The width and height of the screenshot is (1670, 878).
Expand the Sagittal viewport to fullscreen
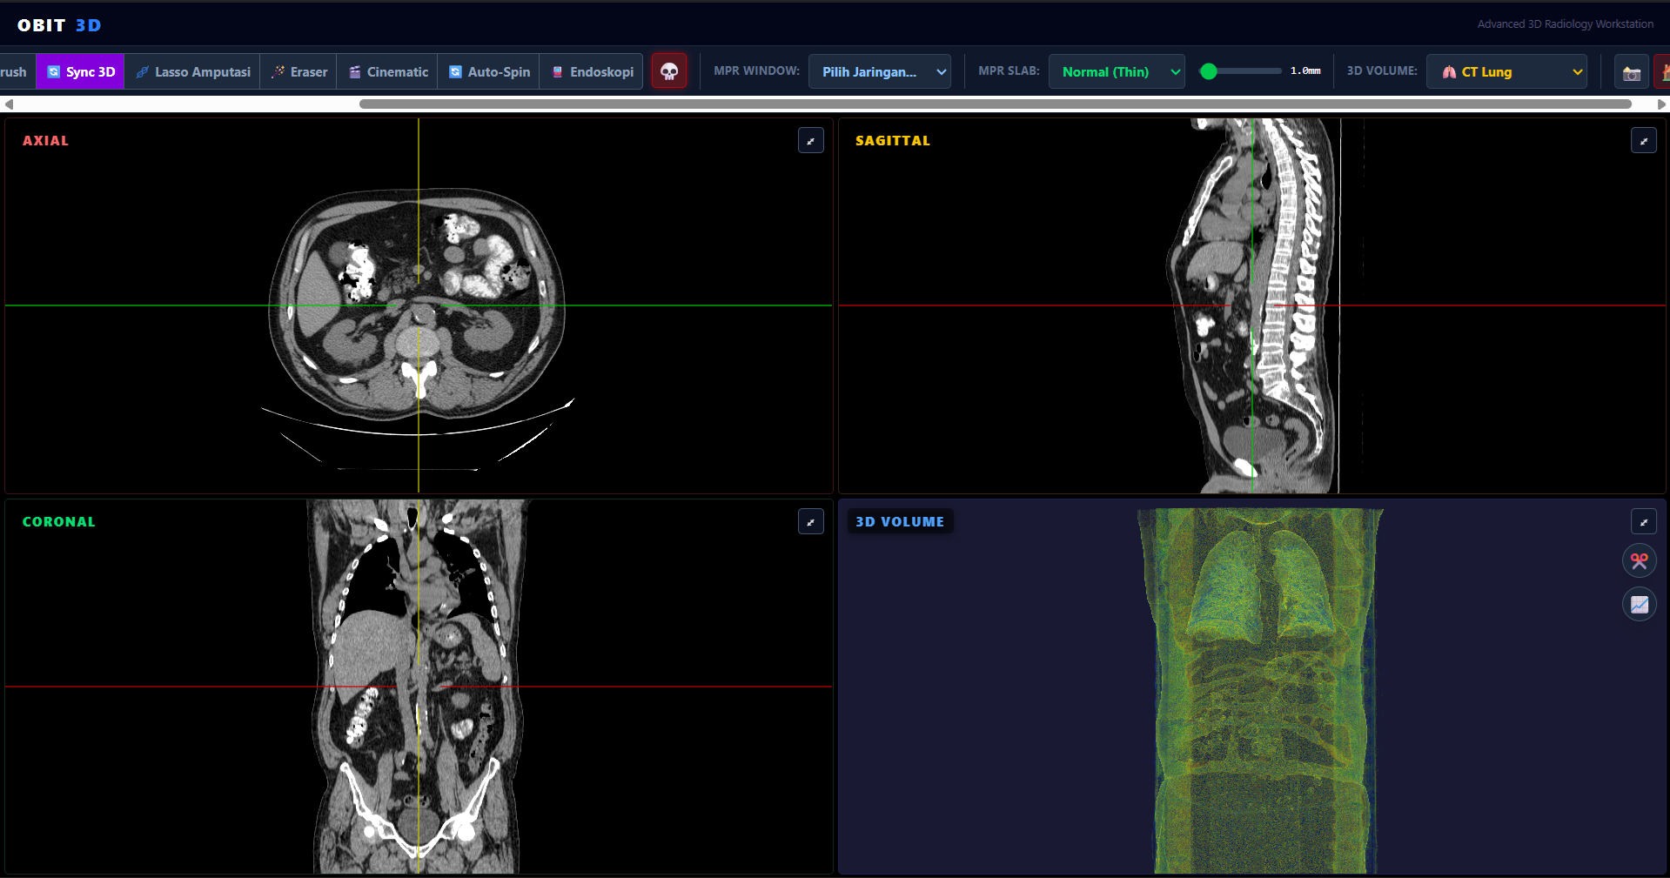click(1644, 140)
